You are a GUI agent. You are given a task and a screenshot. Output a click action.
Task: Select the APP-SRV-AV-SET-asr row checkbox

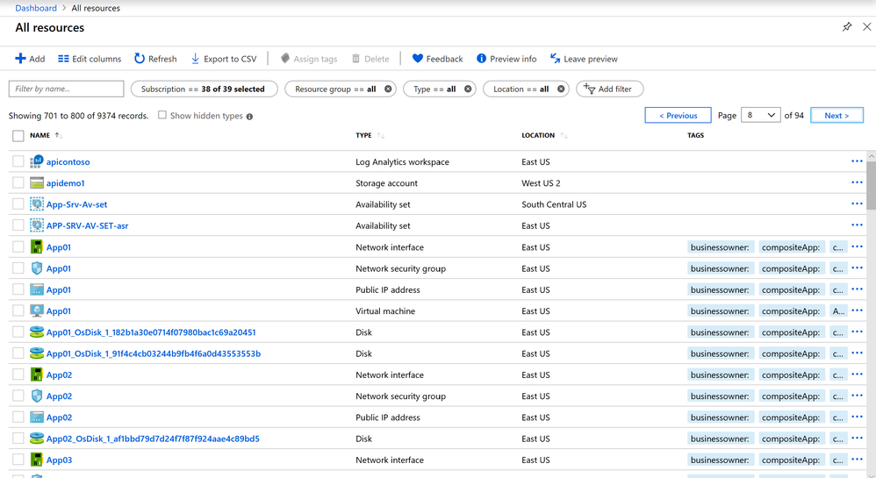(18, 225)
